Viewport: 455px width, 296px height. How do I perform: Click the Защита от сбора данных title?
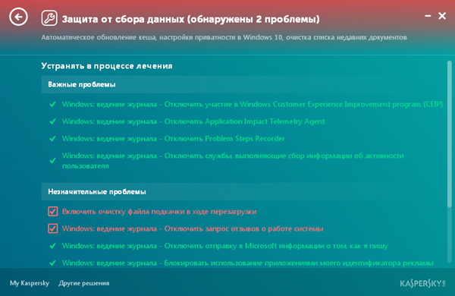click(x=190, y=19)
